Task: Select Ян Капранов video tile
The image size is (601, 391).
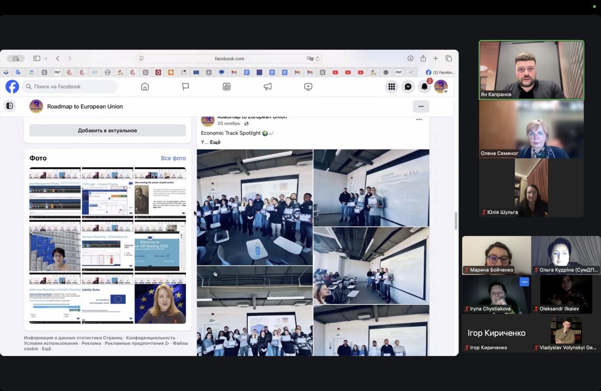Action: (x=531, y=70)
